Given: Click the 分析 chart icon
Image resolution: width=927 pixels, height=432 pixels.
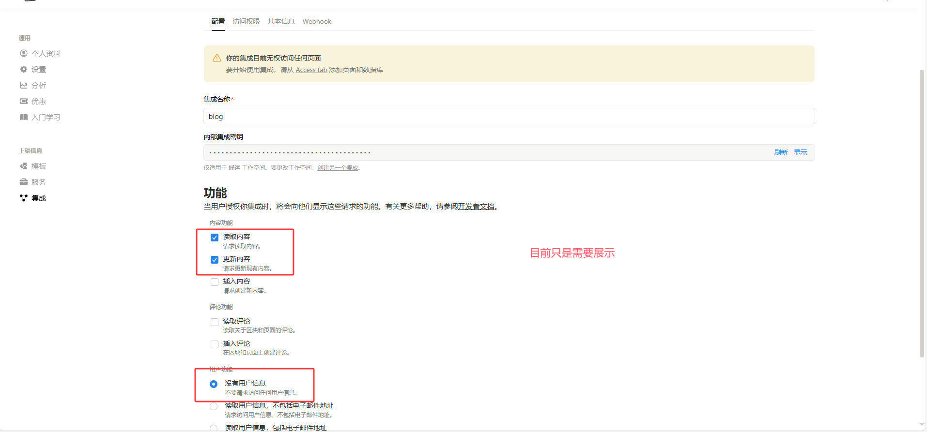Looking at the screenshot, I should point(23,85).
